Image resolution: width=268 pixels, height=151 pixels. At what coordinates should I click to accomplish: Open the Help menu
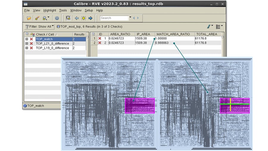pyautogui.click(x=99, y=10)
